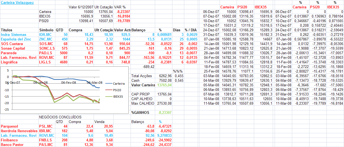Select the -689,42 balance total cell
The width and height of the screenshot is (344, 147).
click(x=148, y=67)
